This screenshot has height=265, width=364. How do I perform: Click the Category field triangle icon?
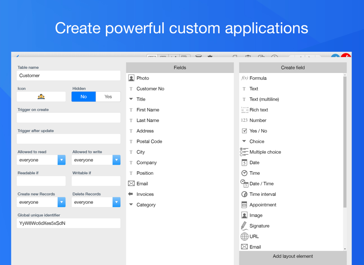pyautogui.click(x=131, y=205)
